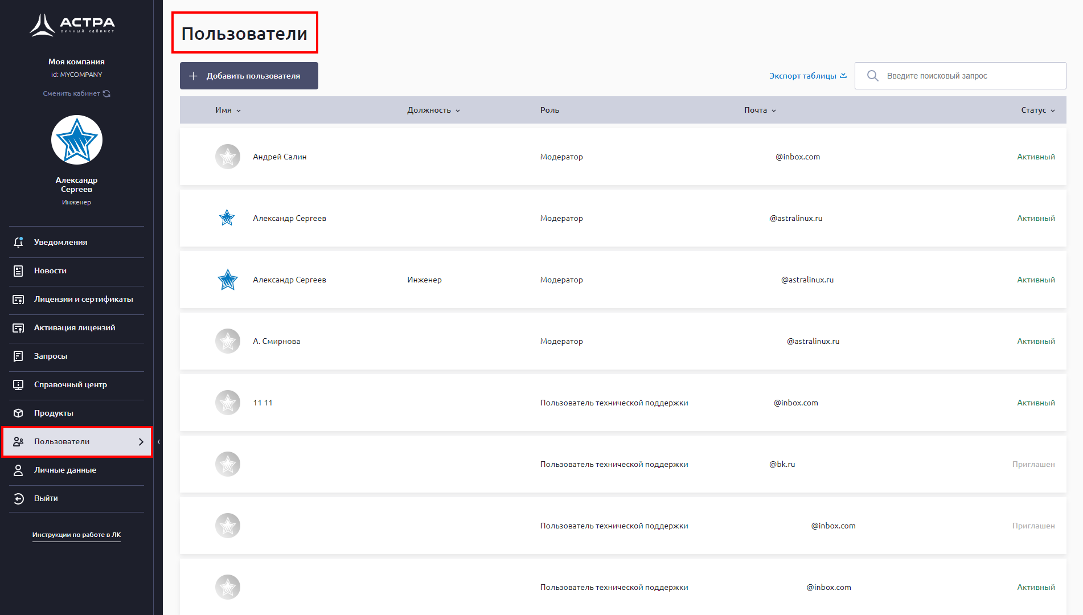Sort users by Почта column
Image resolution: width=1083 pixels, height=615 pixels.
tap(760, 110)
